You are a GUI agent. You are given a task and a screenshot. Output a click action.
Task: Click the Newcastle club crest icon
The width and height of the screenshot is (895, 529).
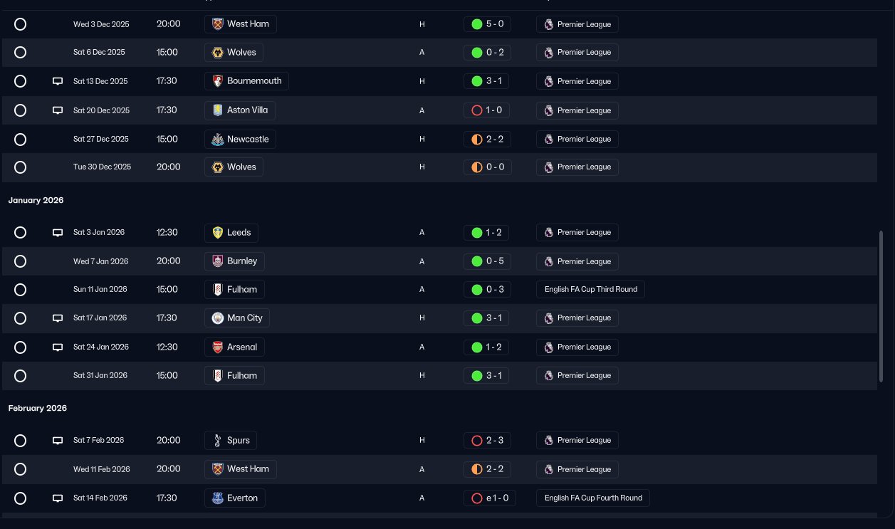pos(218,139)
